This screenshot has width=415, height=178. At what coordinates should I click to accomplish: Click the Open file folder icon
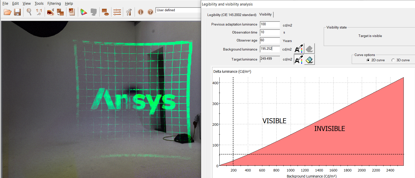click(7, 12)
